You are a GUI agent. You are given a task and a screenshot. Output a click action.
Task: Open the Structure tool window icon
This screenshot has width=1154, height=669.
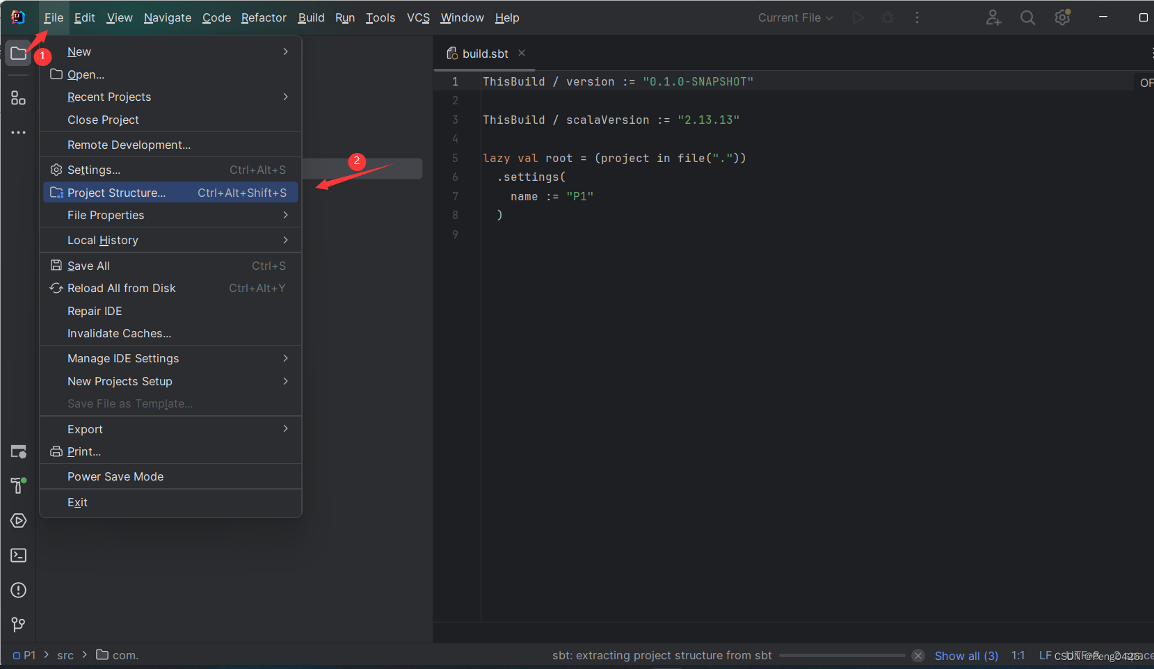pyautogui.click(x=19, y=98)
